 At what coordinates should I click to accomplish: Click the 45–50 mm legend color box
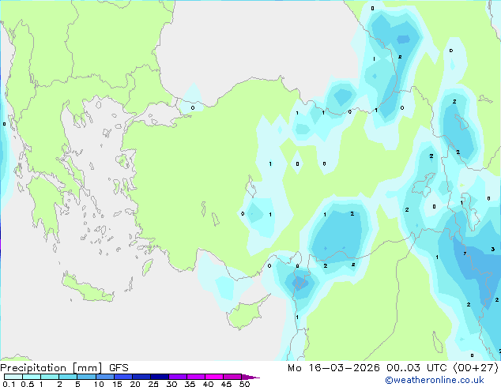[x=232, y=377]
